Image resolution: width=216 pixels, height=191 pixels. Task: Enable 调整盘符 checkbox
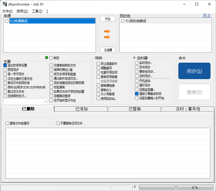click(x=98, y=68)
